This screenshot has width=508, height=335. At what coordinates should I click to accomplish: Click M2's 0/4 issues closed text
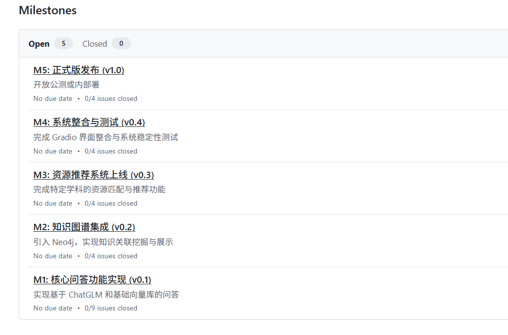click(111, 256)
